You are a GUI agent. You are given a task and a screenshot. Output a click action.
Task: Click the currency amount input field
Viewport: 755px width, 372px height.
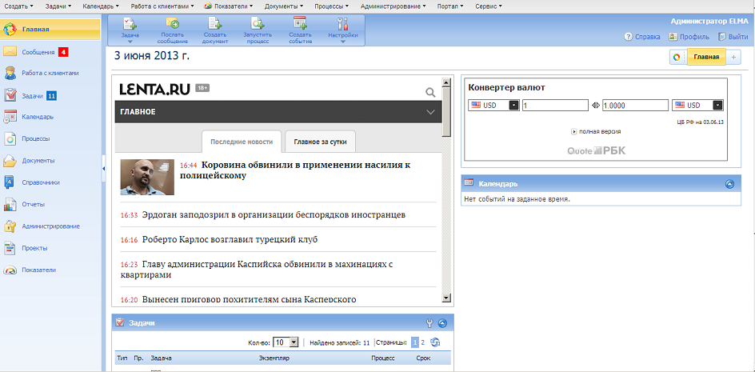[555, 106]
